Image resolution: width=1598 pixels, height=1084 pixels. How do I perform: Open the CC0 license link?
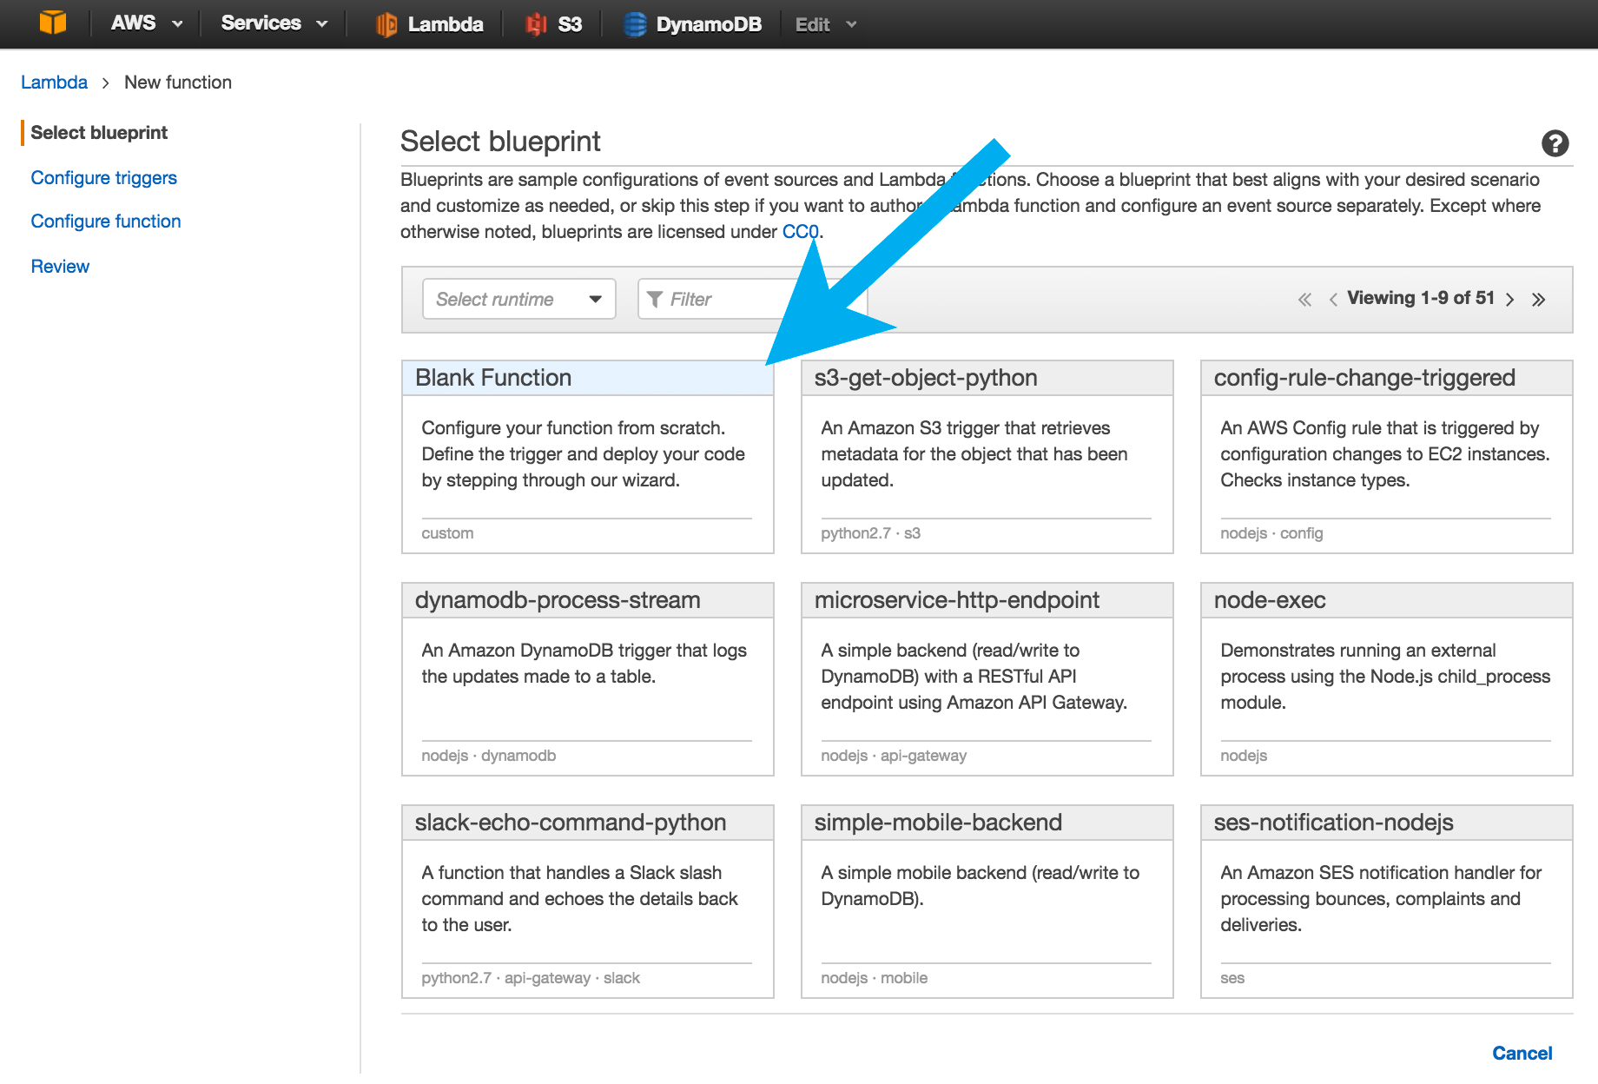pyautogui.click(x=800, y=232)
